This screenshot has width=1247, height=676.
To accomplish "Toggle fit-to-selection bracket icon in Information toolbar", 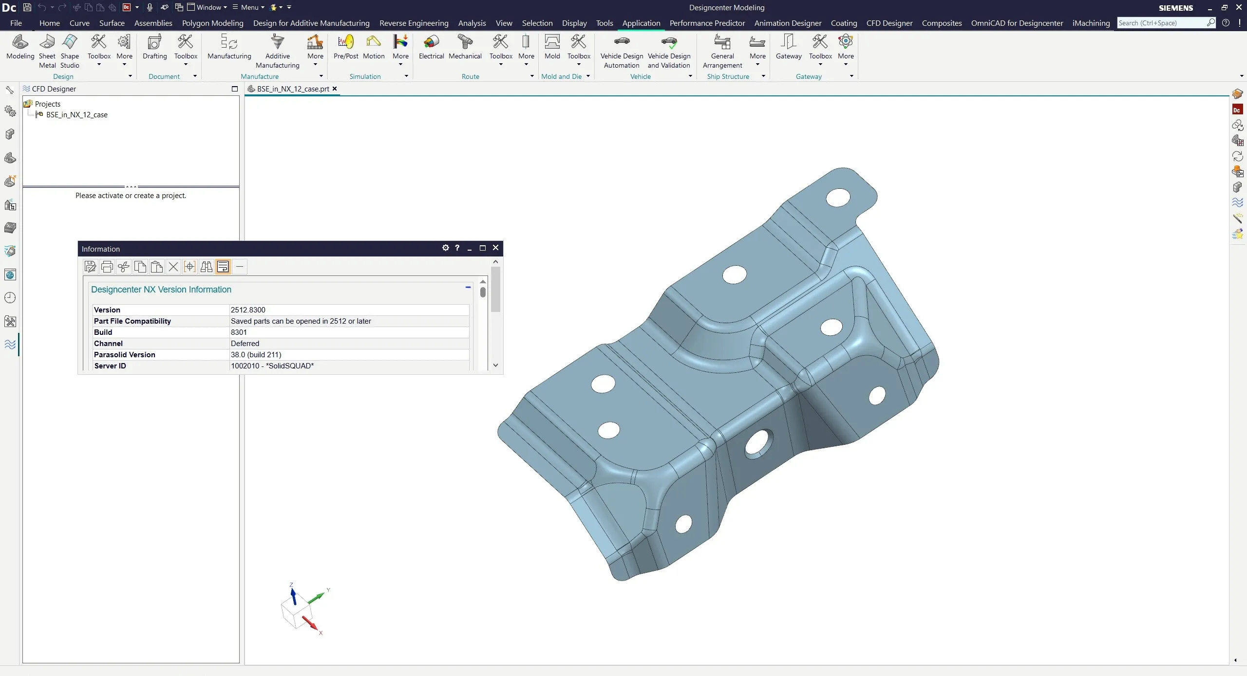I will (189, 267).
